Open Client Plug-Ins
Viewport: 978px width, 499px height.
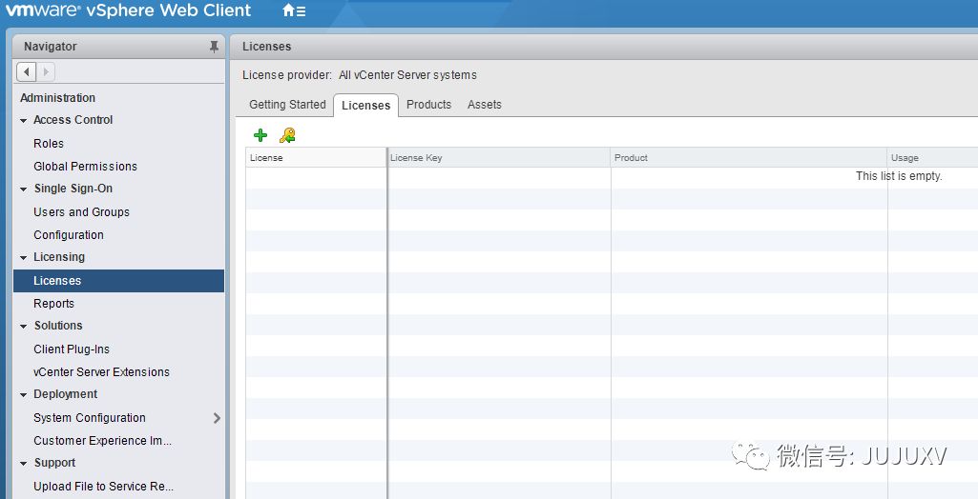(72, 349)
